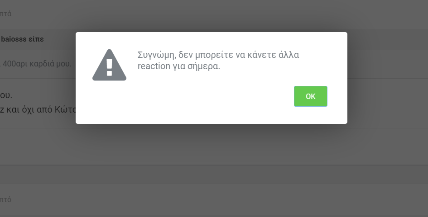
Task: Click the word είπε in quote header
Action: pyautogui.click(x=36, y=39)
